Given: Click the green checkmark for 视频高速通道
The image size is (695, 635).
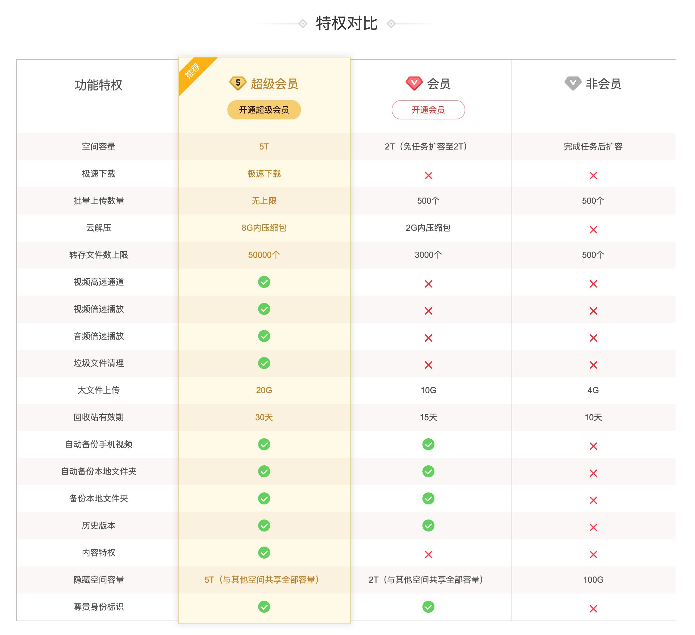Looking at the screenshot, I should tap(264, 282).
